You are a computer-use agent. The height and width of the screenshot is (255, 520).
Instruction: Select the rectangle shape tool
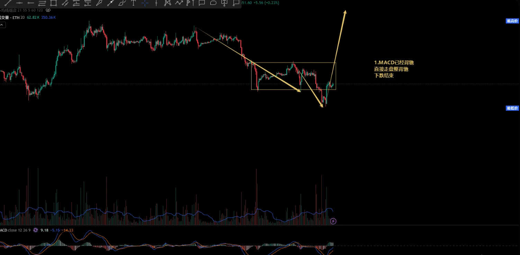click(53, 3)
